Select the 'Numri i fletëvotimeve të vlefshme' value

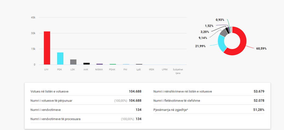pyautogui.click(x=259, y=101)
